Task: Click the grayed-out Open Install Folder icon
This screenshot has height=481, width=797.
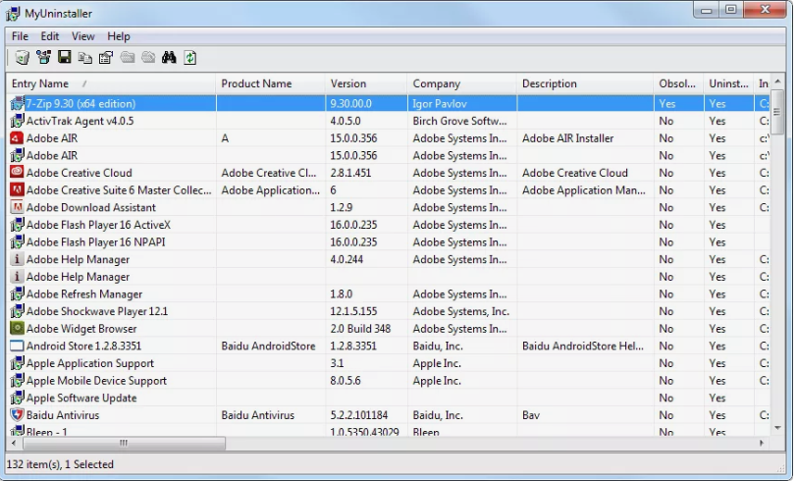Action: tap(127, 58)
